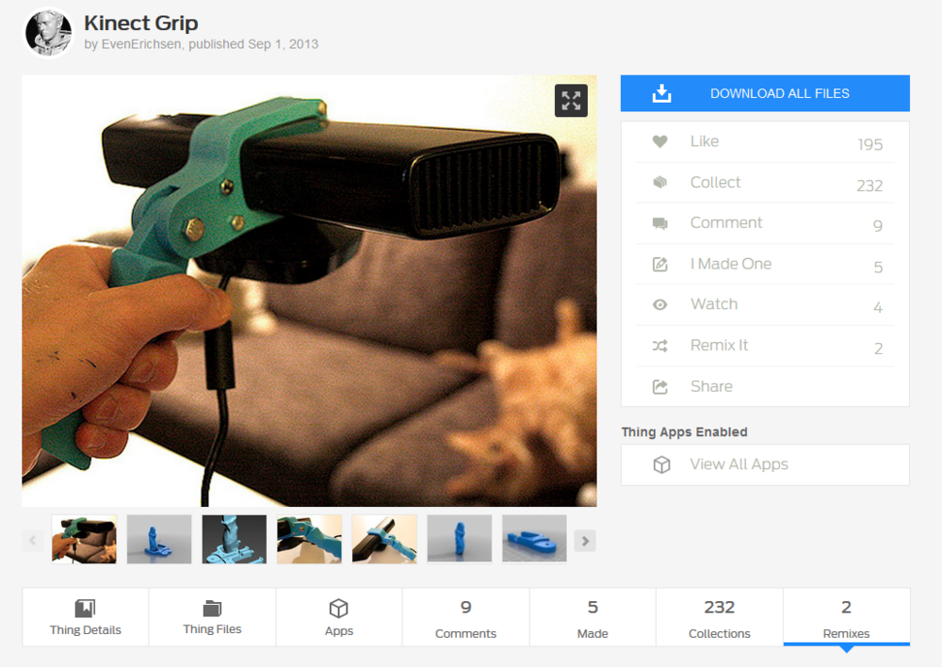Click the Thing Apps Enabled heading
The height and width of the screenshot is (667, 942).
point(684,432)
